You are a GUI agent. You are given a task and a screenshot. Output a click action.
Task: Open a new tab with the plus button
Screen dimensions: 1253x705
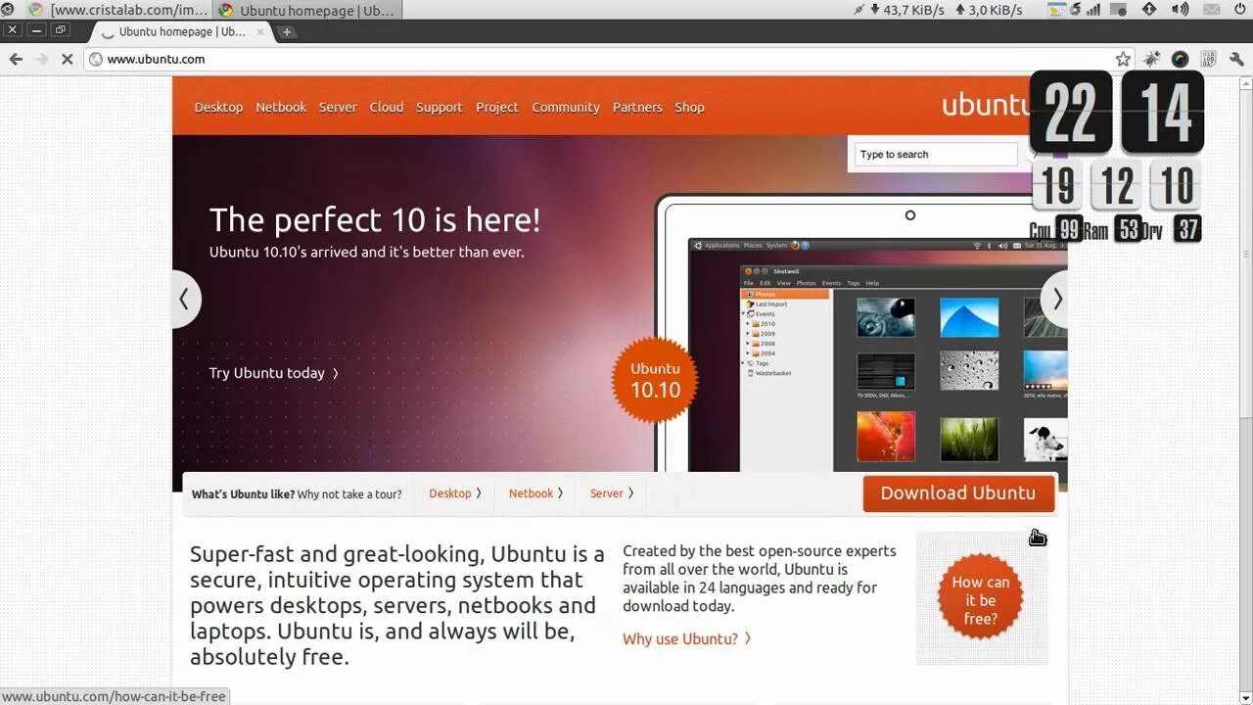[287, 31]
